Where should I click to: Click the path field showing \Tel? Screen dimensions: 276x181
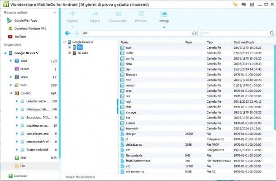pos(136,33)
